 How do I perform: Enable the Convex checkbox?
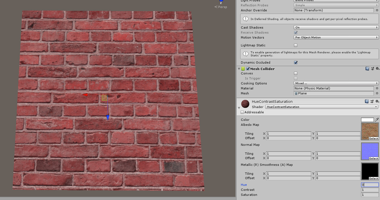point(296,73)
